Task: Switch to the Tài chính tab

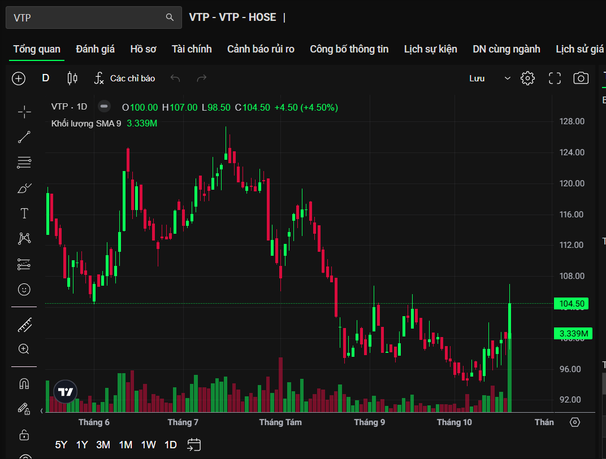Action: click(192, 49)
